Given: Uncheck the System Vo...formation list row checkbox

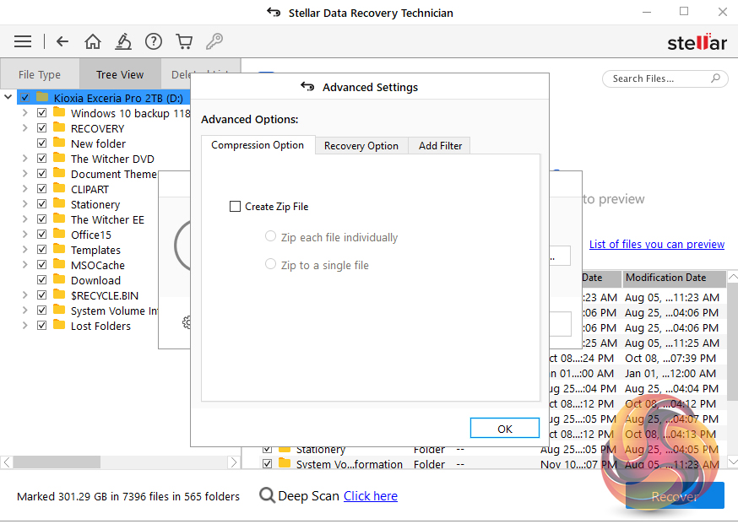Looking at the screenshot, I should [x=267, y=464].
